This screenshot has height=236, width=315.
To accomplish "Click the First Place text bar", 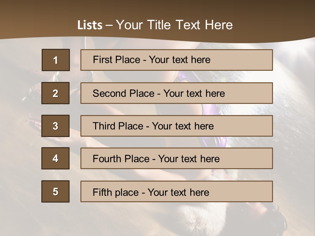I will [177, 60].
